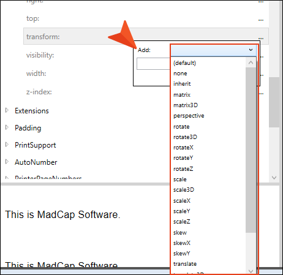The image size is (283, 275).
Task: Select translate from the list
Action: click(185, 264)
